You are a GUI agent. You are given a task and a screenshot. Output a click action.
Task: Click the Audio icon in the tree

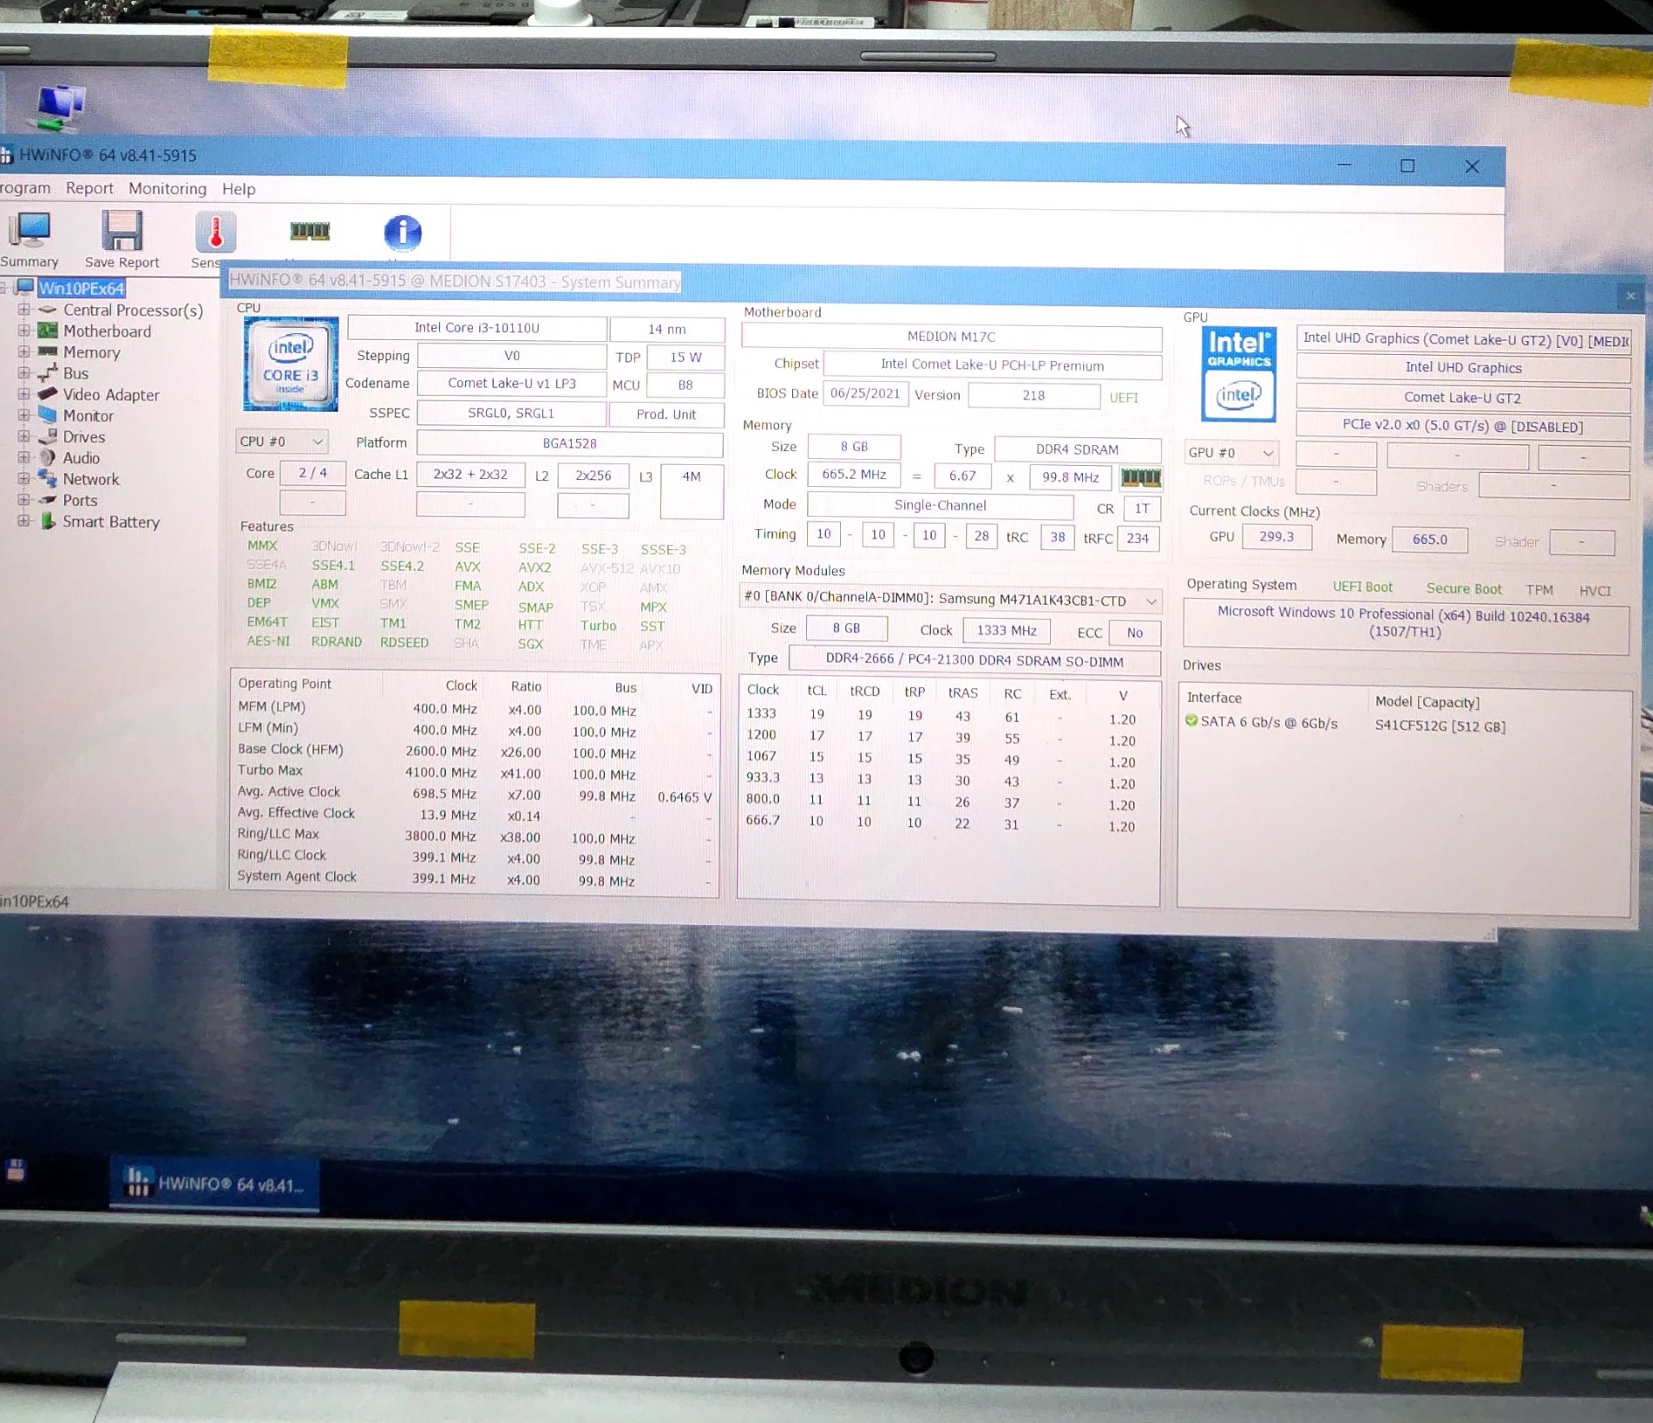pyautogui.click(x=48, y=457)
